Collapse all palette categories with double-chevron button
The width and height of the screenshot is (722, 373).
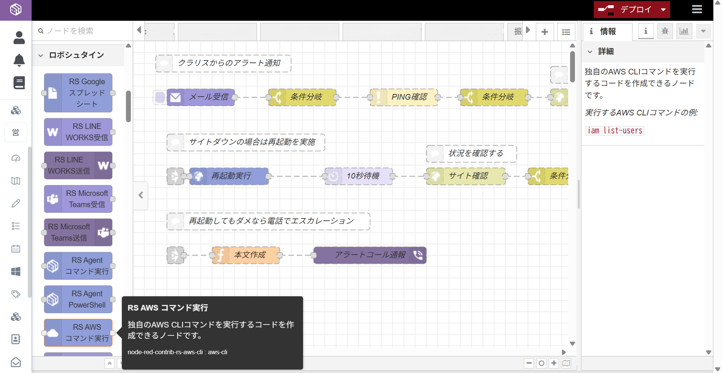click(109, 363)
